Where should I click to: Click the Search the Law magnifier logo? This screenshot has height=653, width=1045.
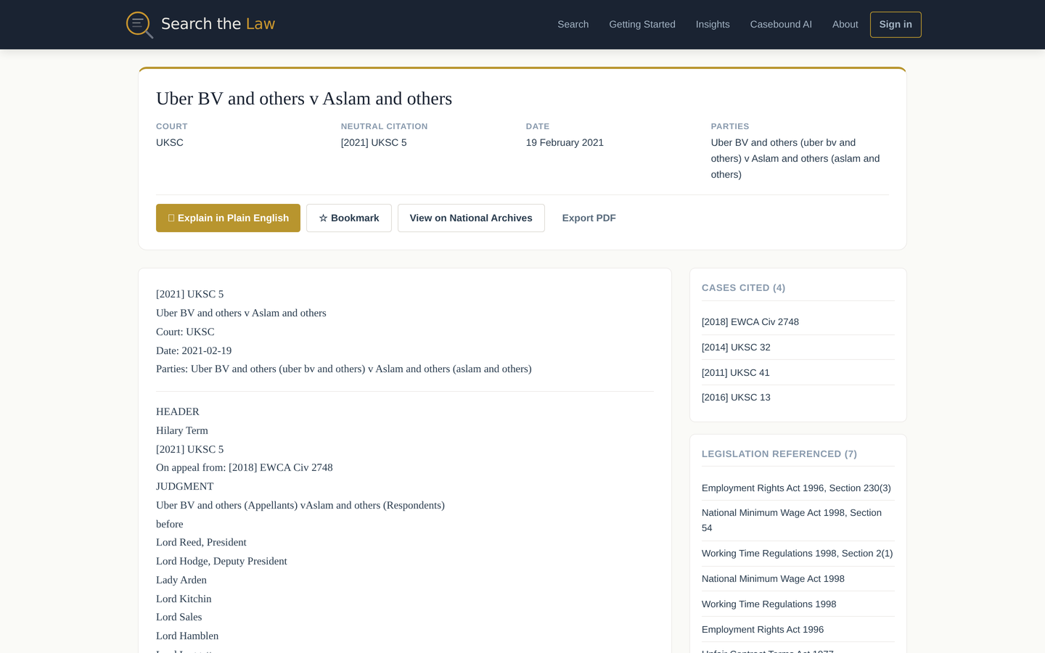139,25
